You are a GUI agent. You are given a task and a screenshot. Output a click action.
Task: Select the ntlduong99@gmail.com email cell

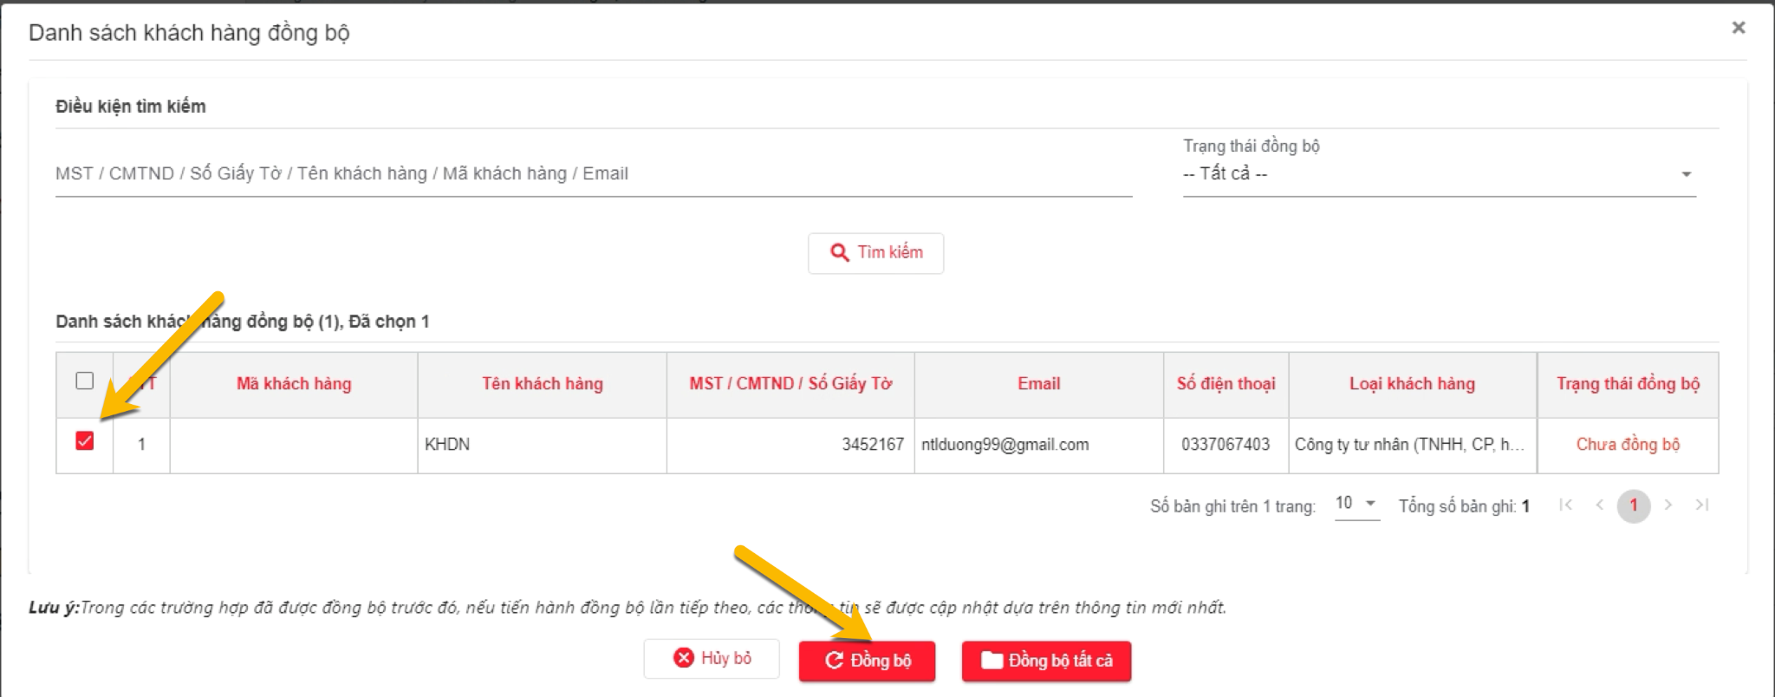pos(1039,445)
